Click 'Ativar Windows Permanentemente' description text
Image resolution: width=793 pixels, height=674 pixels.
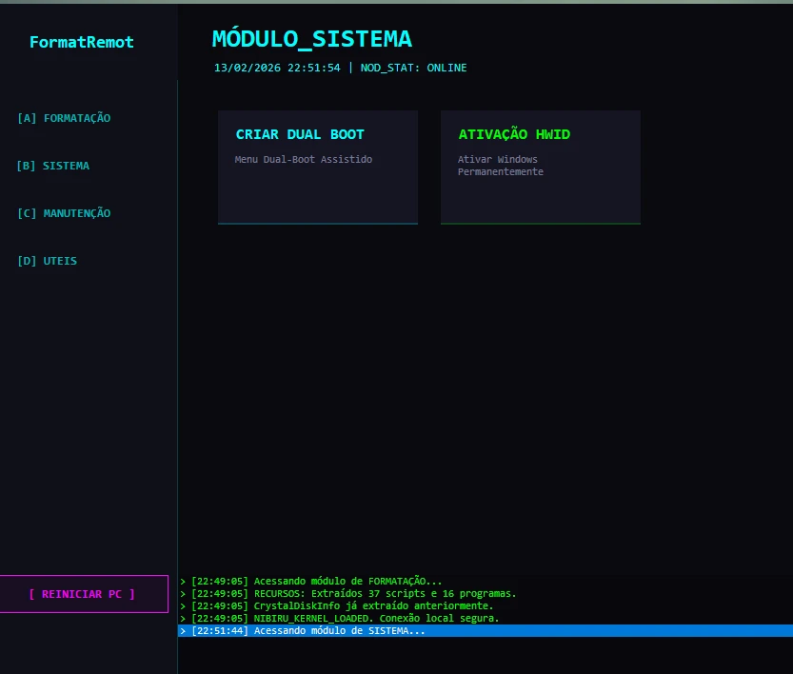pyautogui.click(x=500, y=166)
